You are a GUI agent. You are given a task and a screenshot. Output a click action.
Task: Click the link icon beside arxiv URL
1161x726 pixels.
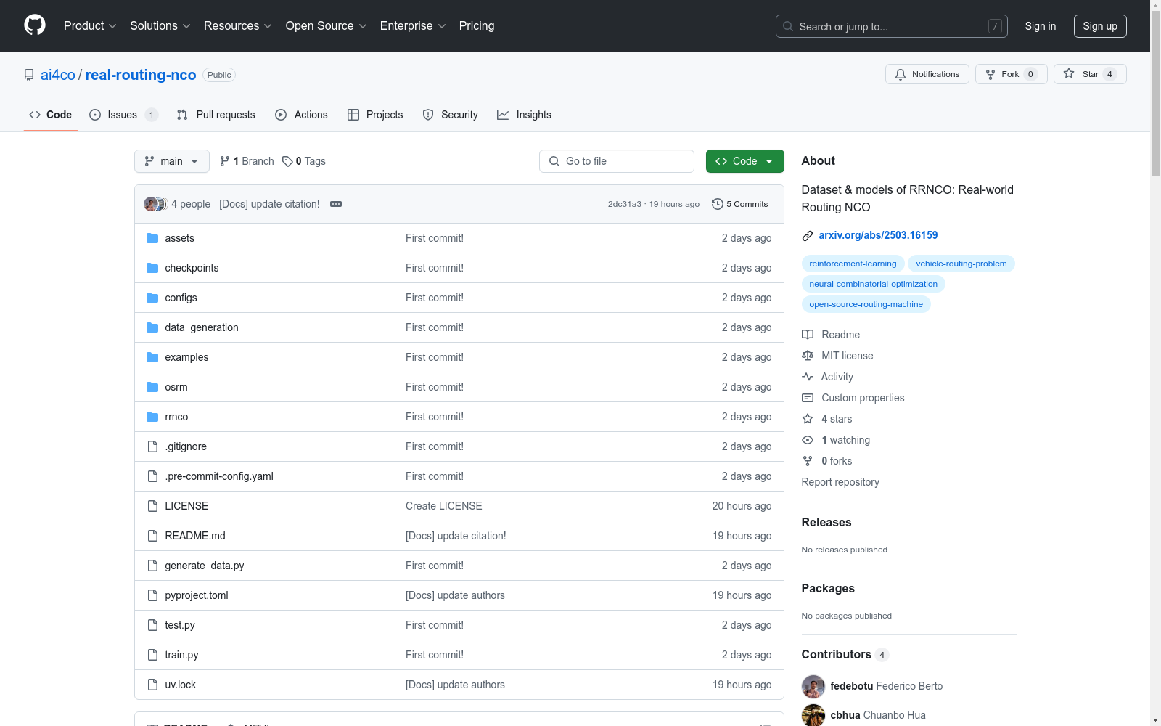click(808, 235)
